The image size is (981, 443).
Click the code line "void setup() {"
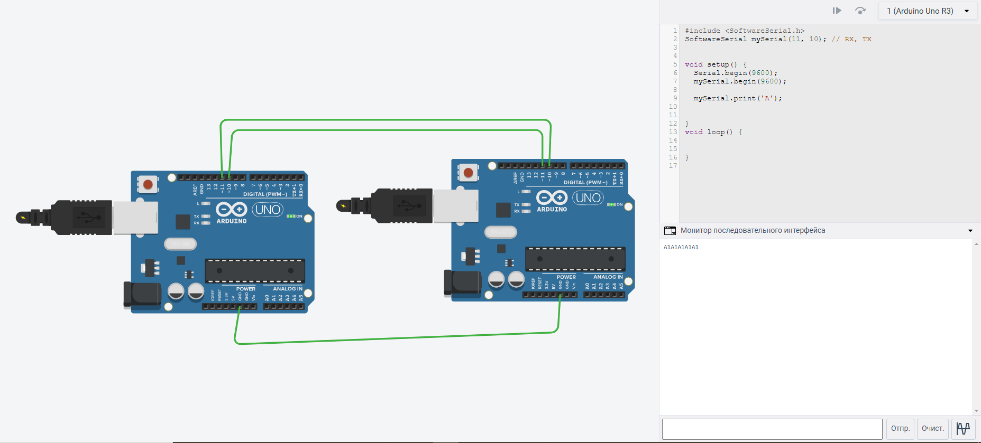click(x=716, y=64)
